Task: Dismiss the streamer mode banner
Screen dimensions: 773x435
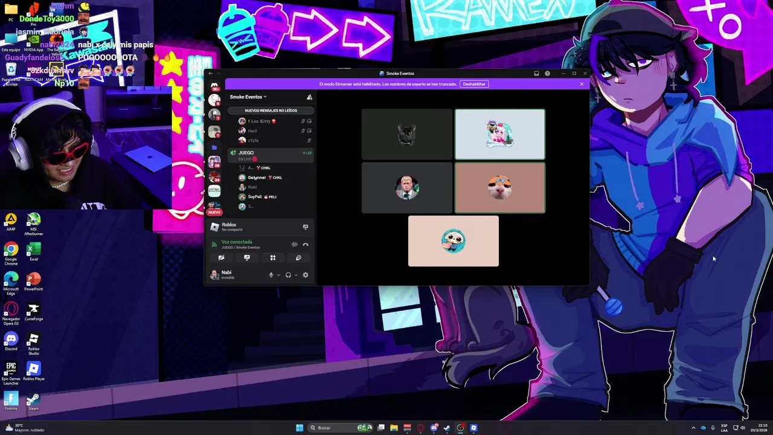Action: click(582, 84)
